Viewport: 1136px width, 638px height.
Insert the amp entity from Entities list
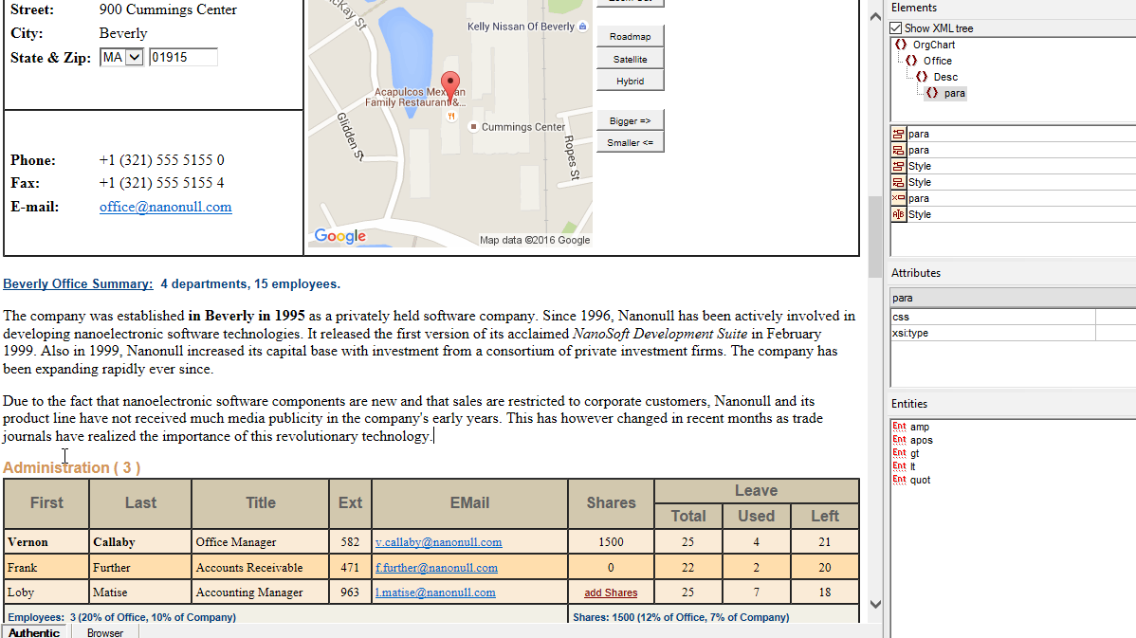point(919,427)
